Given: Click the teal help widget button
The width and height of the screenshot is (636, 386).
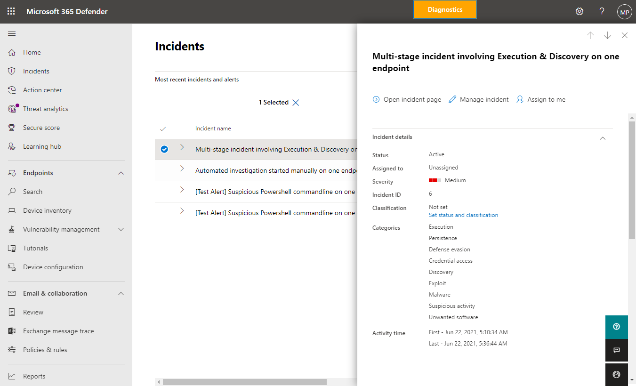Looking at the screenshot, I should pyautogui.click(x=616, y=327).
